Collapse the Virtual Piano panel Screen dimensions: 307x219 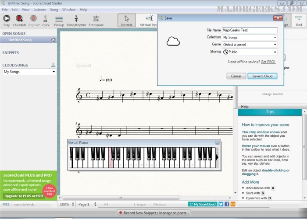pos(218,143)
